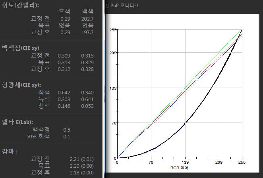Click blue phosphor y value 0.053
The width and height of the screenshot is (263, 178).
pyautogui.click(x=87, y=106)
